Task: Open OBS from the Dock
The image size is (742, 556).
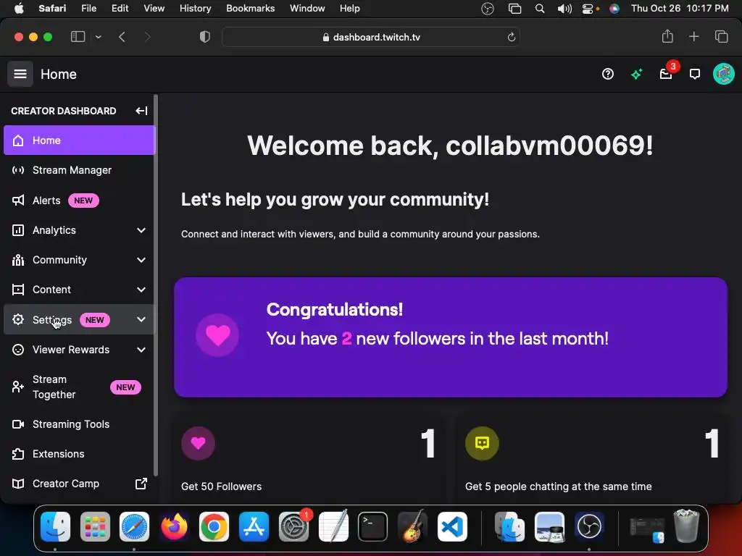Action: point(589,527)
